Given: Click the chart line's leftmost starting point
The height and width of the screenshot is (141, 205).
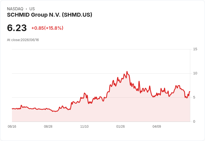Looking at the screenshot, I should 12,109.
